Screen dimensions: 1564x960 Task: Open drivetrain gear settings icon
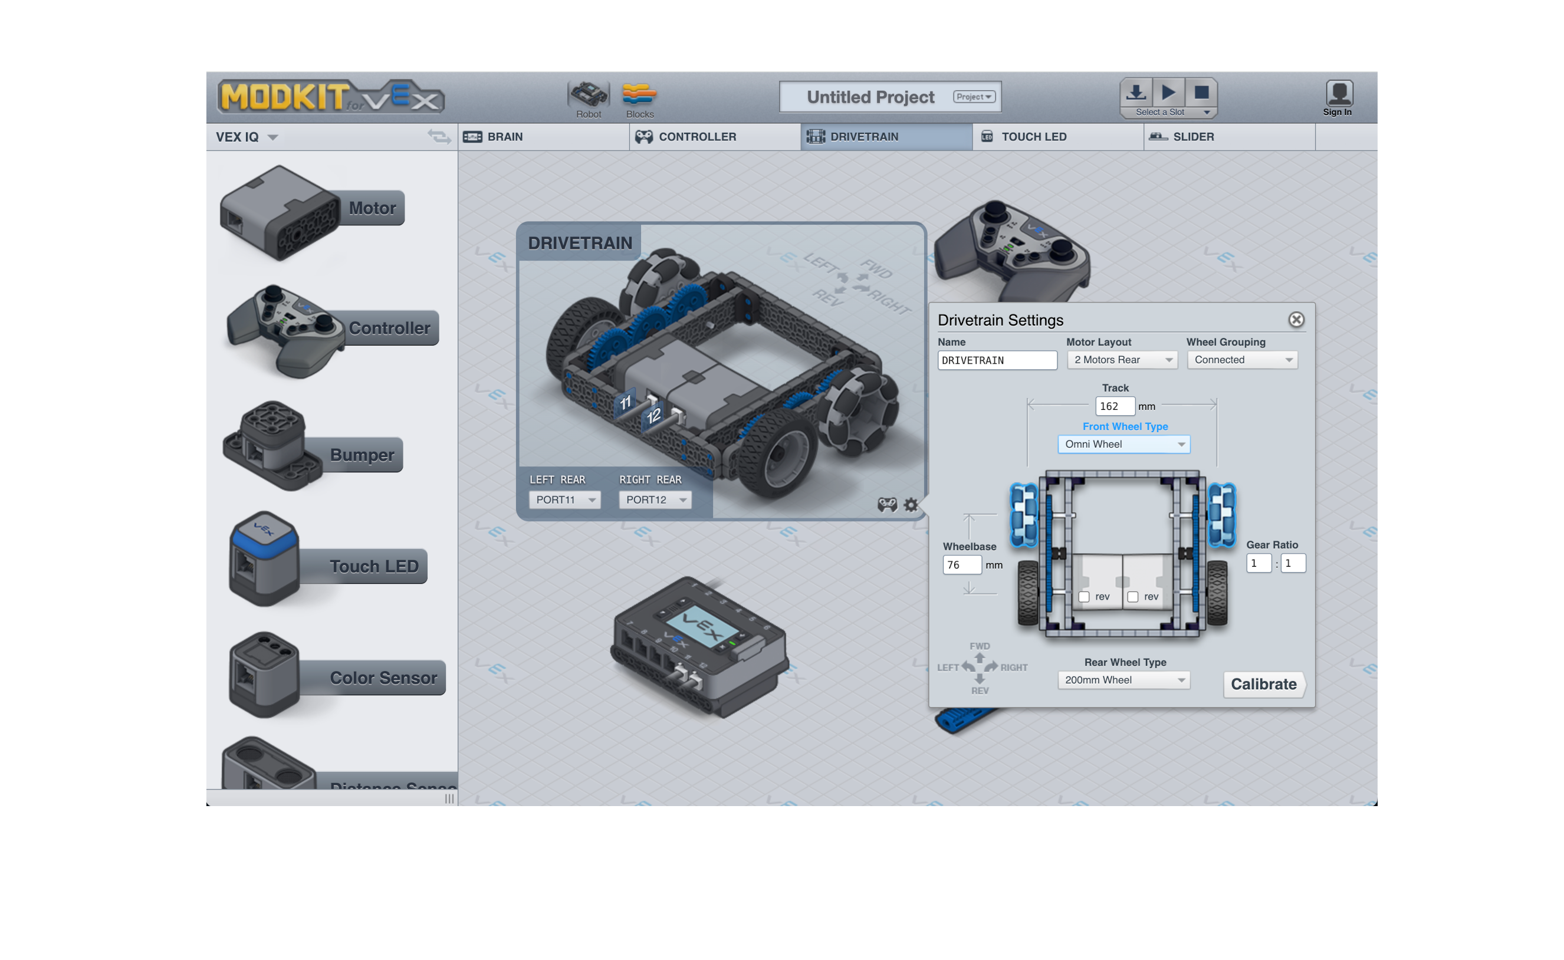911,505
